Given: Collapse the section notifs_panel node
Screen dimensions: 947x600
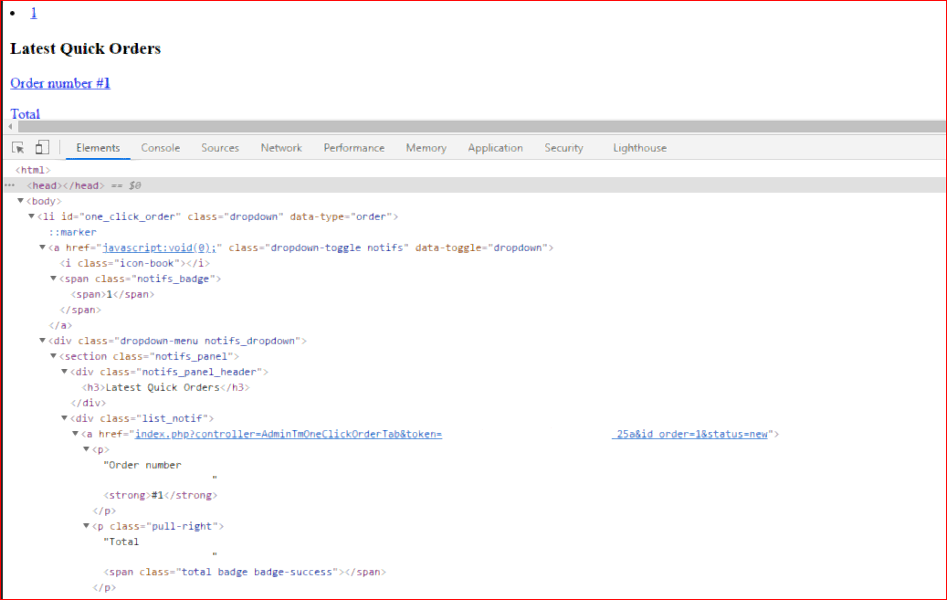Looking at the screenshot, I should pos(53,356).
